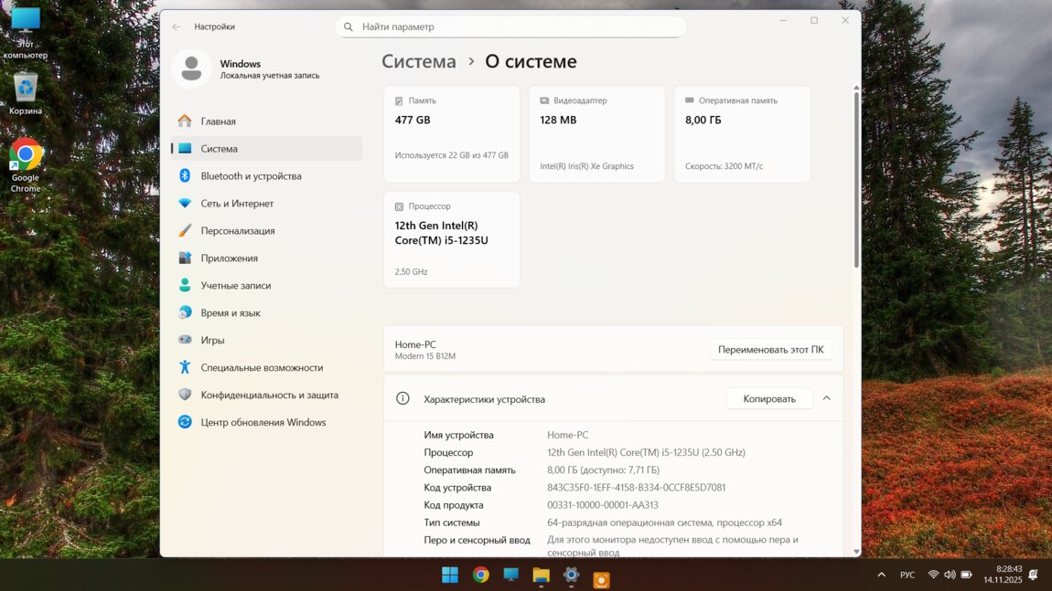The height and width of the screenshot is (591, 1052).
Task: Click Переименовать этот ПК button
Action: (770, 349)
